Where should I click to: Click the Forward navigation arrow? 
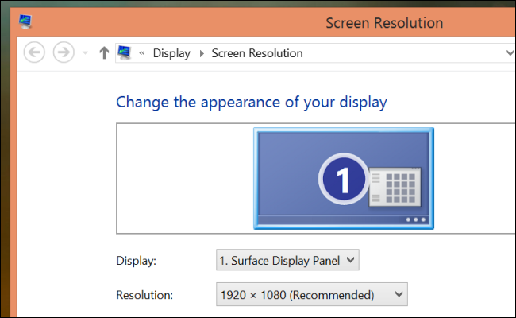tap(64, 52)
